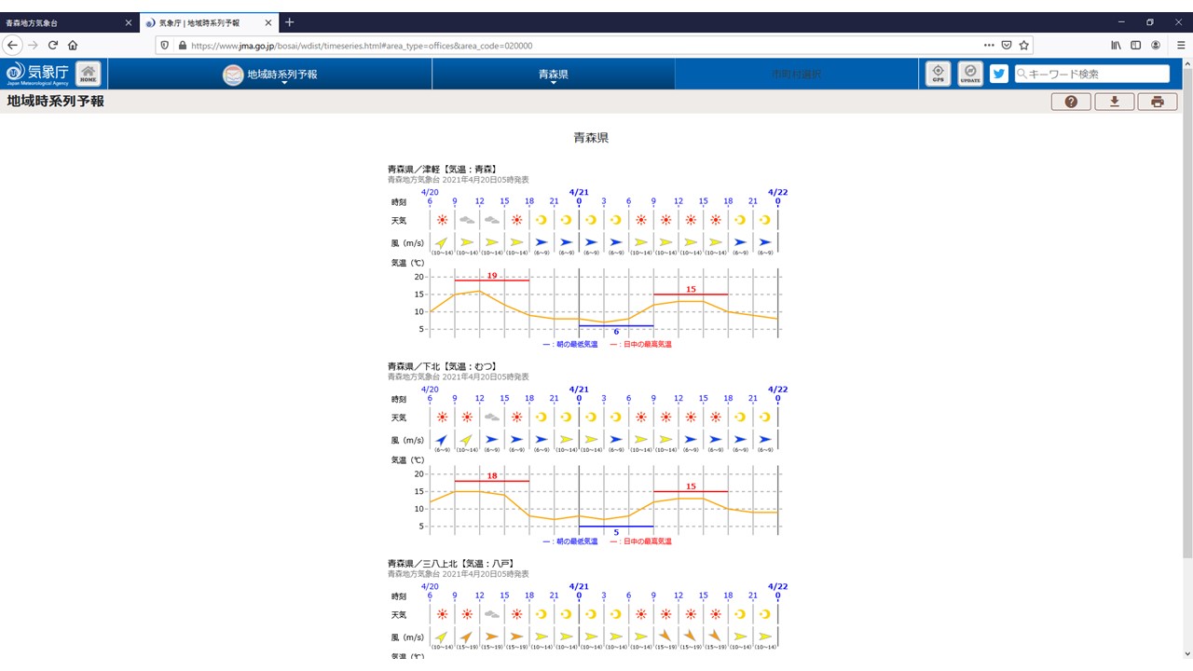Click the 津軽 6°C minimum temperature marker
The width and height of the screenshot is (1193, 671).
click(616, 329)
